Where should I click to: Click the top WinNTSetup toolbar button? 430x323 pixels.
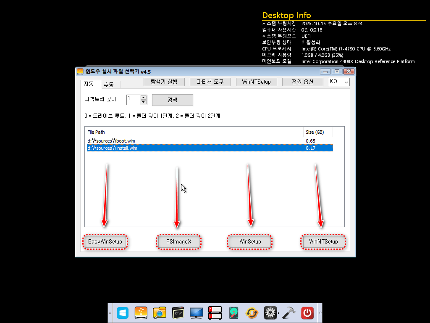click(x=257, y=82)
